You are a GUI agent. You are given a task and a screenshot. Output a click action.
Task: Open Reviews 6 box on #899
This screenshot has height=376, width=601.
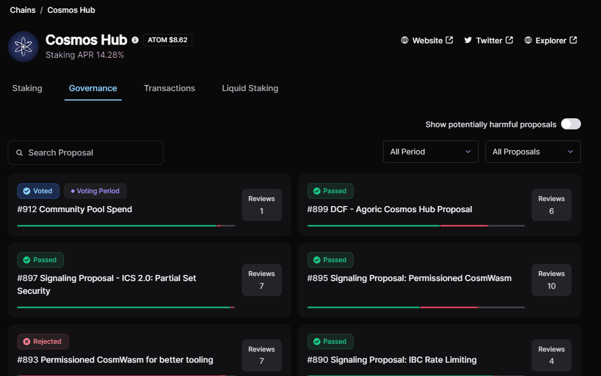[x=551, y=205]
